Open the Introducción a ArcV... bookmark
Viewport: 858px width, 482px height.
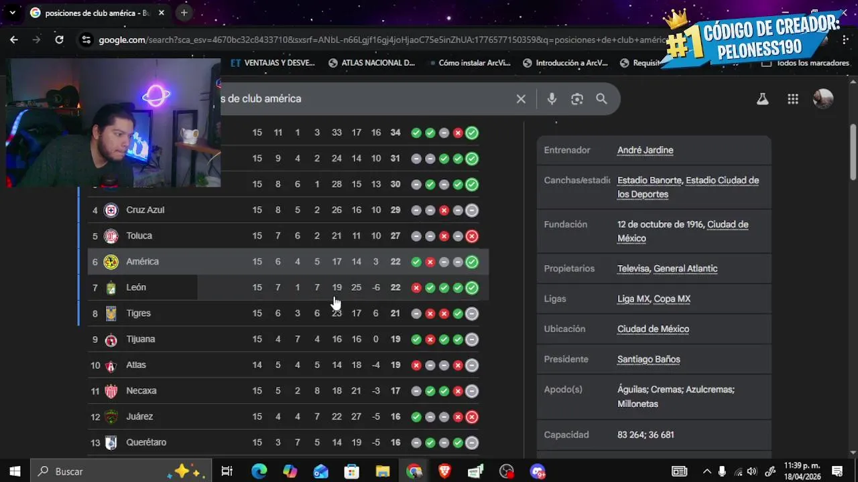tap(565, 63)
